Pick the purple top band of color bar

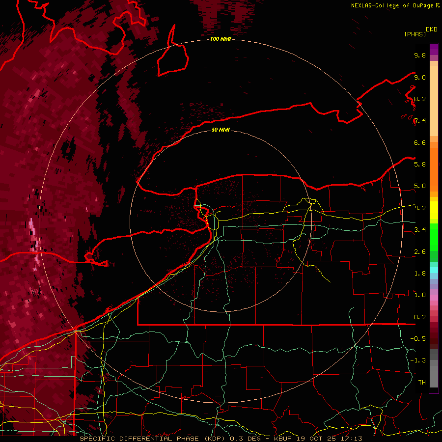[434, 49]
